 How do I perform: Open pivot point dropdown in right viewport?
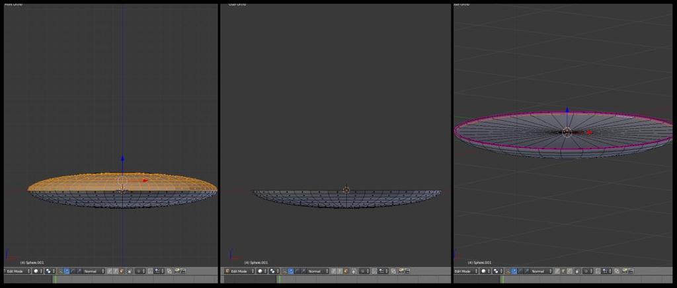point(498,271)
